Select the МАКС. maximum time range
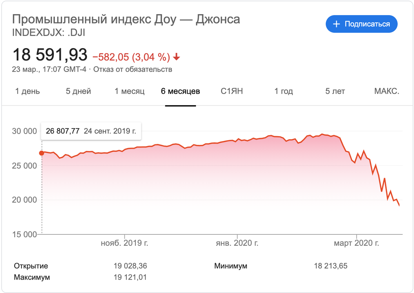 [387, 91]
